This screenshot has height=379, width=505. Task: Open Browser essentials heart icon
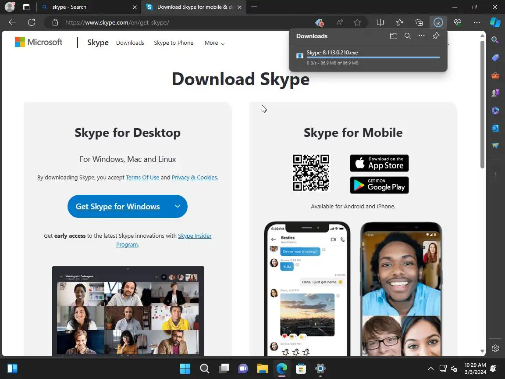click(x=458, y=22)
